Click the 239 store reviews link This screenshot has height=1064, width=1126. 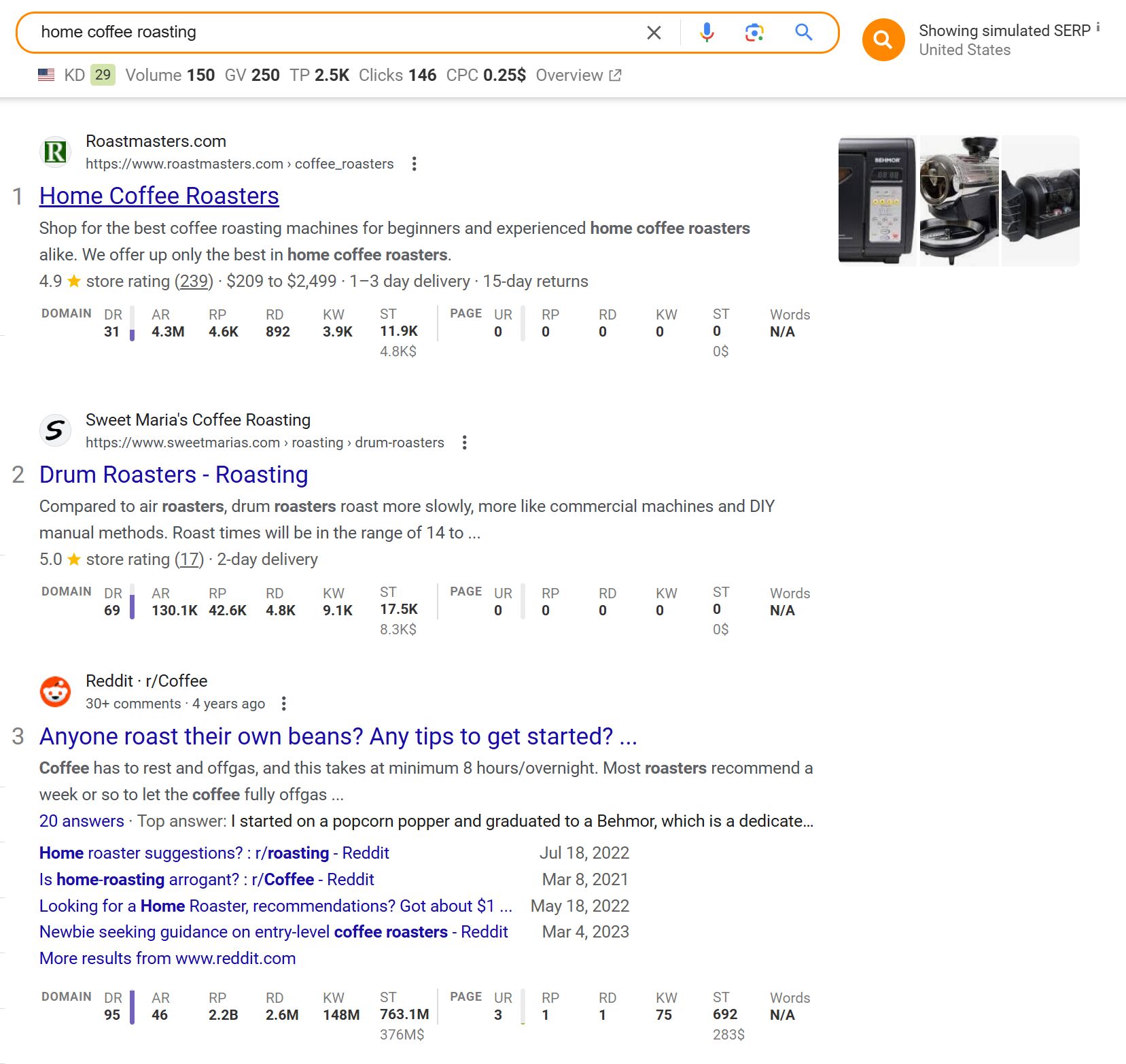(194, 281)
